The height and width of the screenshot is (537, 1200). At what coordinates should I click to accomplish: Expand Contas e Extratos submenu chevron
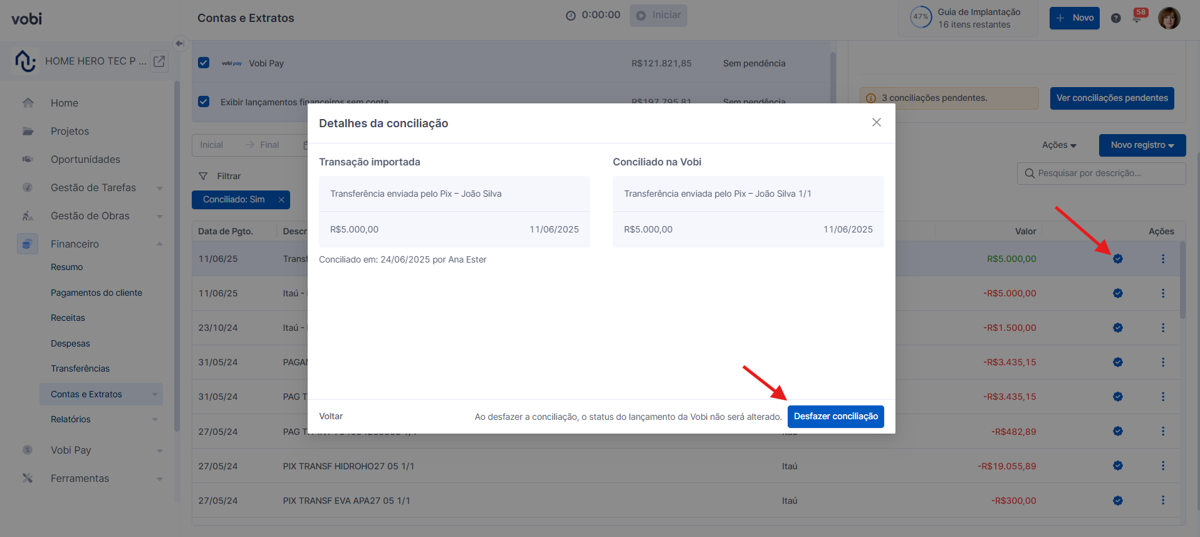(x=155, y=394)
